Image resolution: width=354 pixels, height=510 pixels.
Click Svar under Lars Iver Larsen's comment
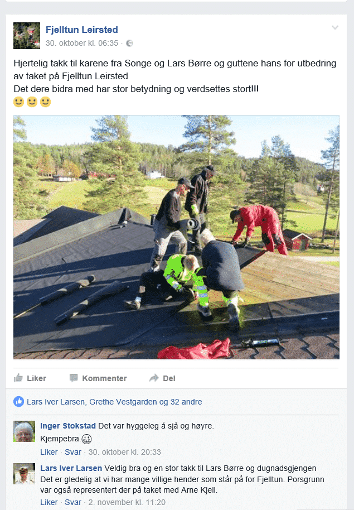[73, 502]
